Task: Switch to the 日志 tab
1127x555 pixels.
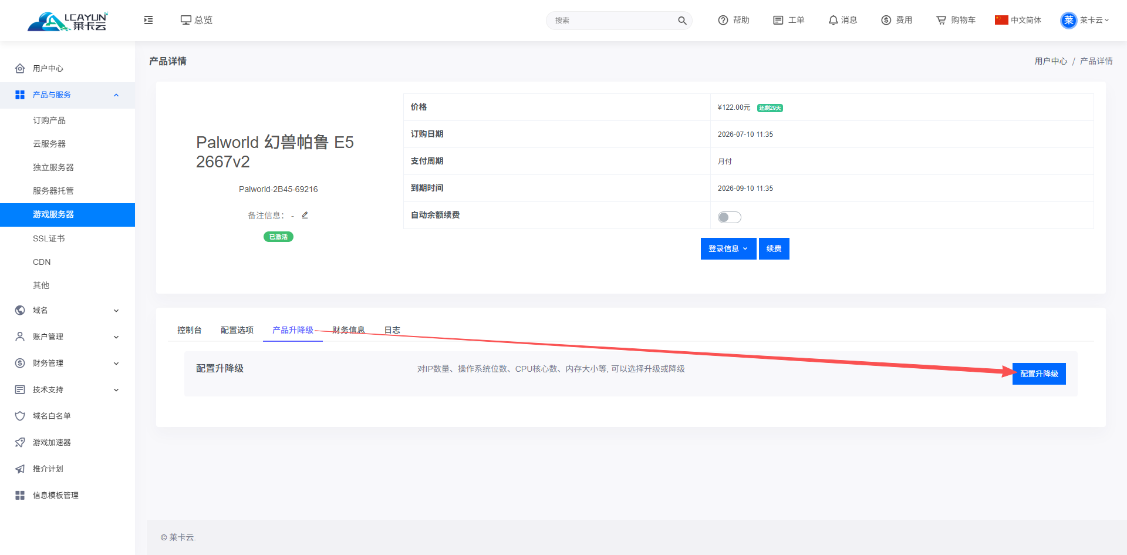Action: tap(392, 330)
